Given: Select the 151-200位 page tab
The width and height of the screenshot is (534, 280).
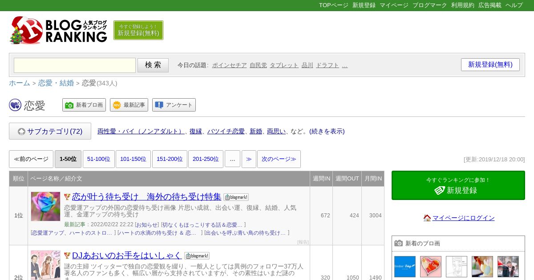Looking at the screenshot, I should 170,159.
